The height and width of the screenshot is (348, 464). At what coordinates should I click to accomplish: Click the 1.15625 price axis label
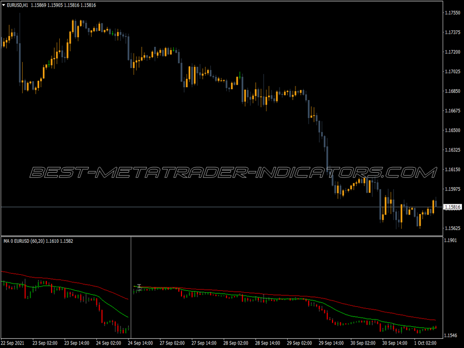click(453, 228)
